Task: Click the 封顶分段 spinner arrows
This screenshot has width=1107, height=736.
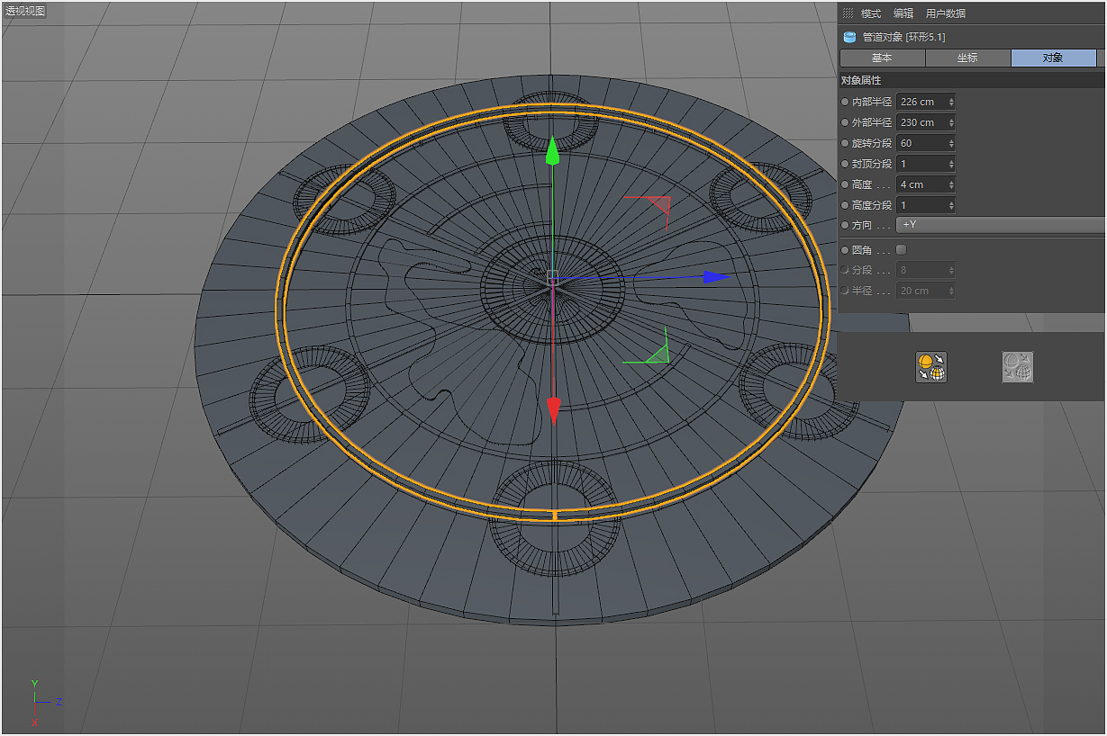Action: (951, 164)
